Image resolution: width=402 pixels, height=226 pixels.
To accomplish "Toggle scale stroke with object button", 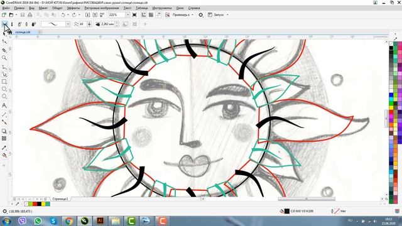I will coord(125,24).
